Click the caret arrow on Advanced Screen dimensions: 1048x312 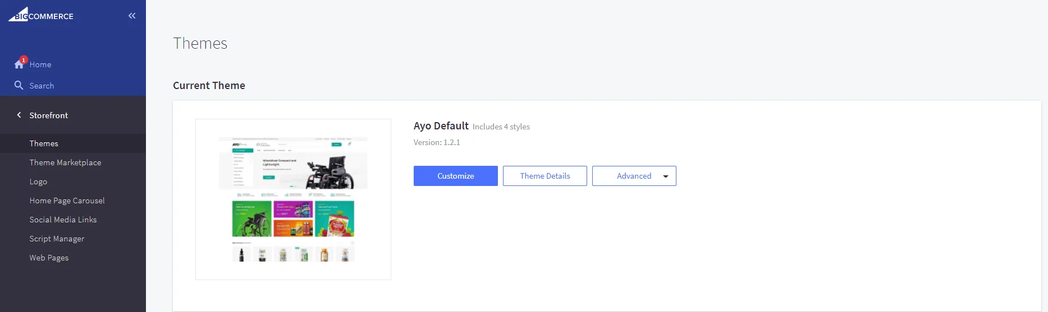click(666, 176)
